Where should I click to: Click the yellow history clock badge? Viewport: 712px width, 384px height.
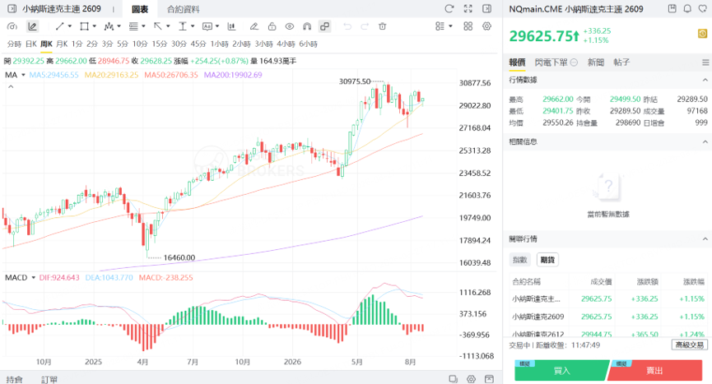[702, 34]
